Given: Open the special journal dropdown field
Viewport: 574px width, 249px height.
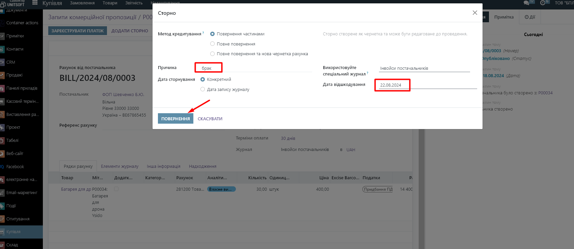Looking at the screenshot, I should 424,68.
